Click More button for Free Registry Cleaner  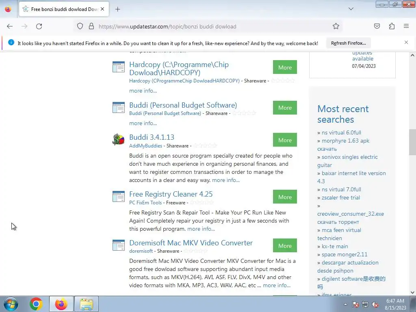coord(285,197)
